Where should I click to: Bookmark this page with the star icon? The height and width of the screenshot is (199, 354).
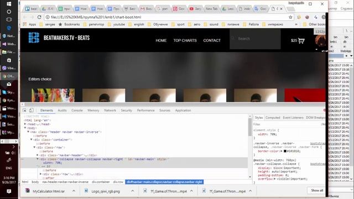[x=290, y=17]
